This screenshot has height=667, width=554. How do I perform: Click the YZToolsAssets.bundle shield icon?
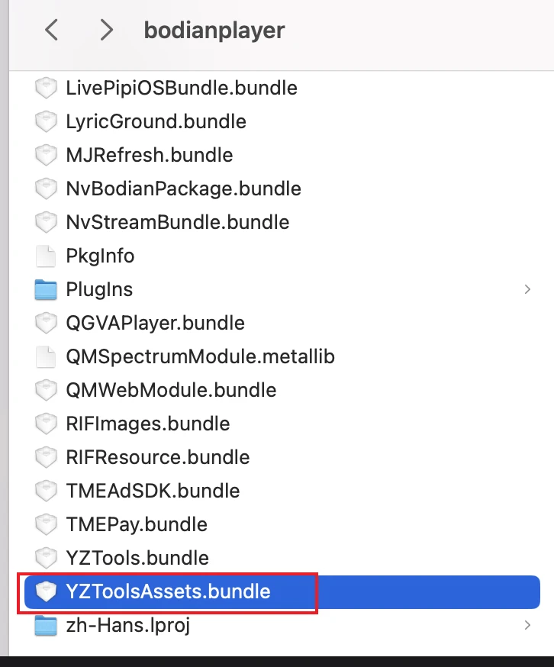47,591
